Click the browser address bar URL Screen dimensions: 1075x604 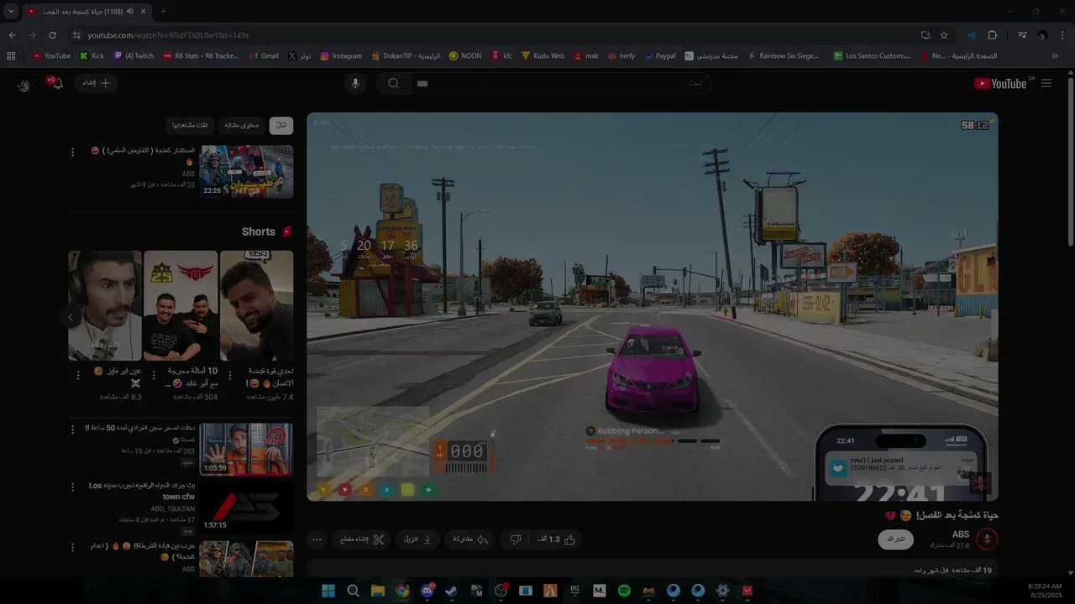pyautogui.click(x=168, y=35)
